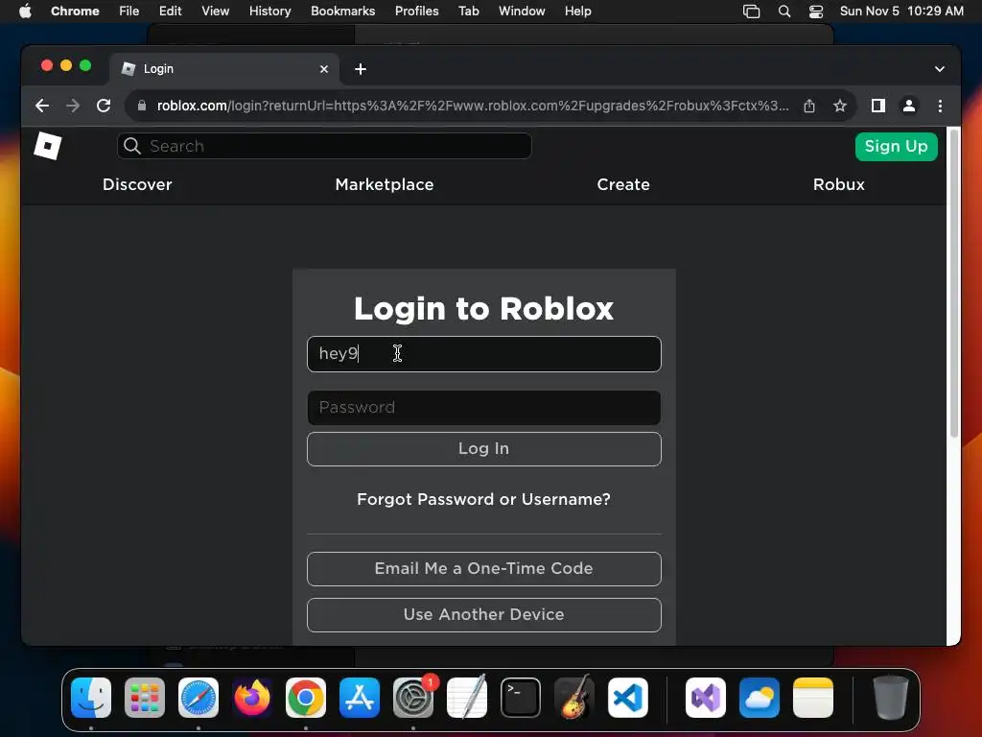Close the Login tab
This screenshot has width=982, height=737.
[324, 69]
